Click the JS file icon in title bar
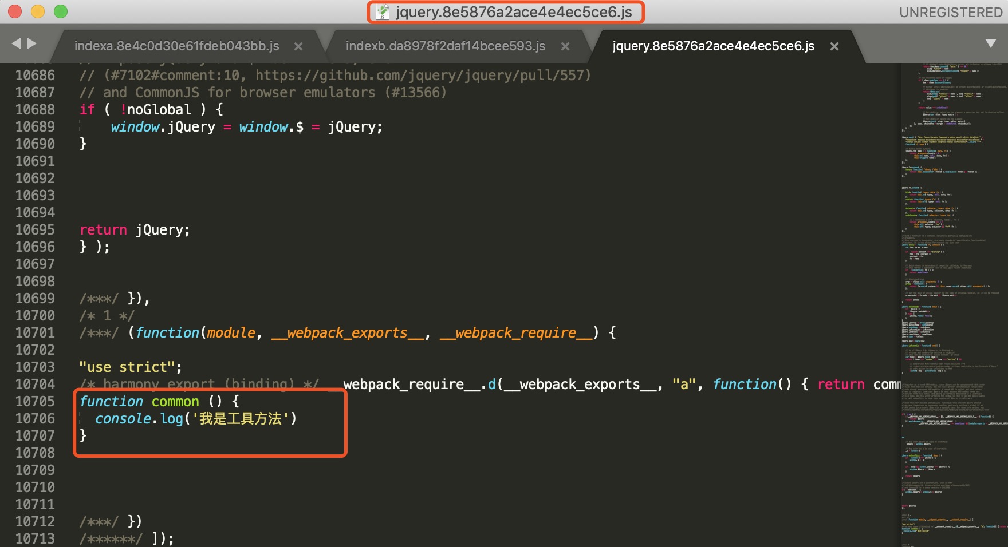The height and width of the screenshot is (547, 1008). click(x=383, y=12)
